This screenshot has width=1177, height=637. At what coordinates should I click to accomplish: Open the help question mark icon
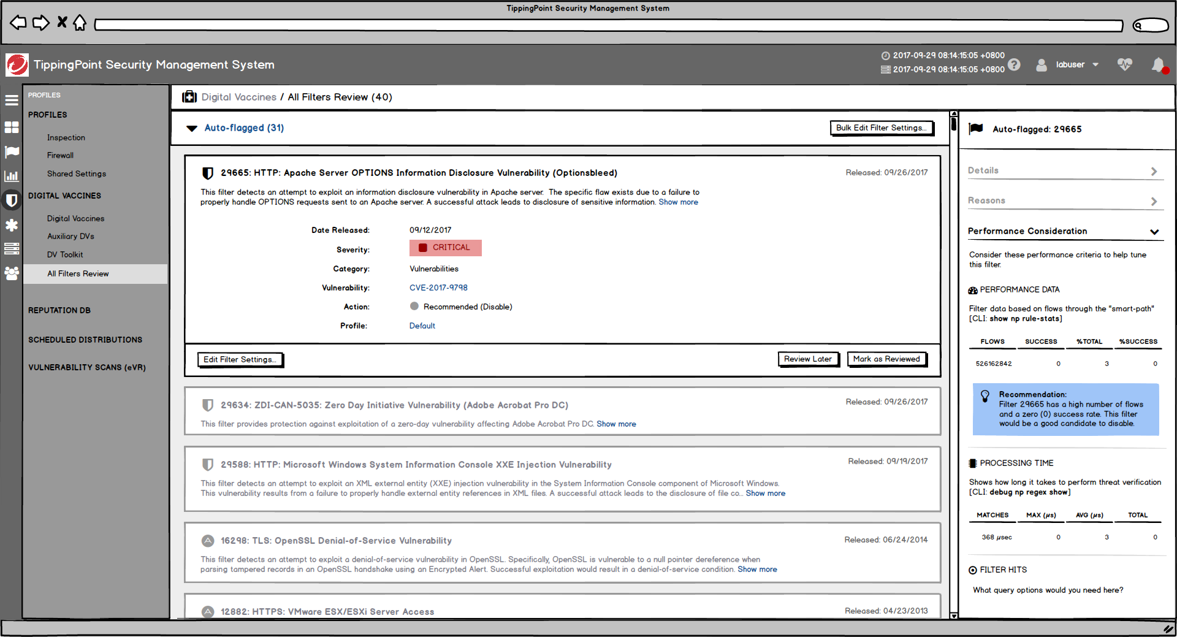tap(1014, 64)
